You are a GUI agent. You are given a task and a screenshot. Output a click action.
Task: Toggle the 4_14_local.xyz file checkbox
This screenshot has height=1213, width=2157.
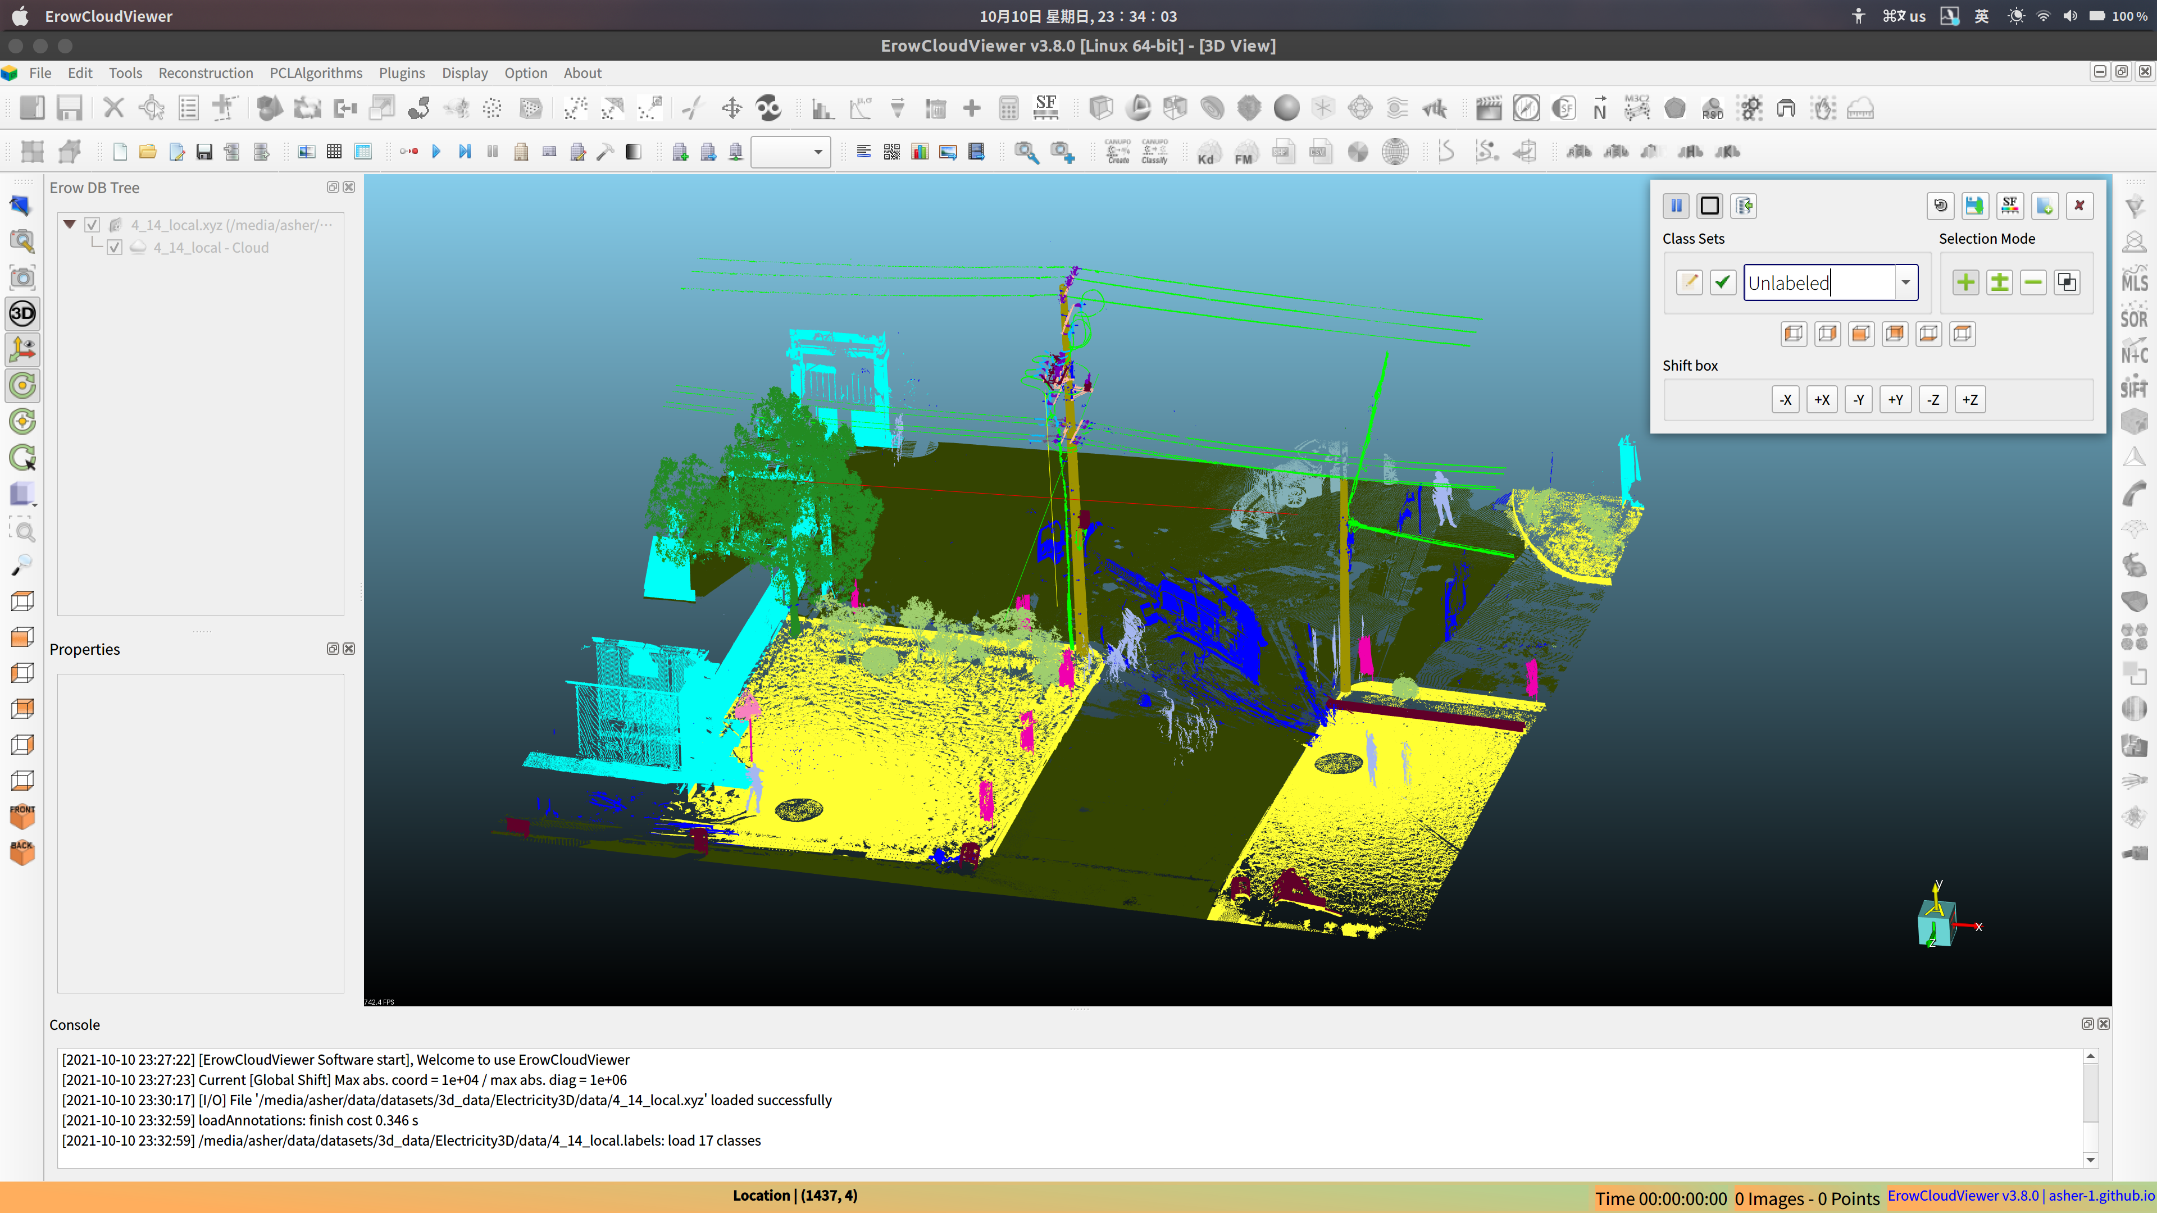[92, 225]
